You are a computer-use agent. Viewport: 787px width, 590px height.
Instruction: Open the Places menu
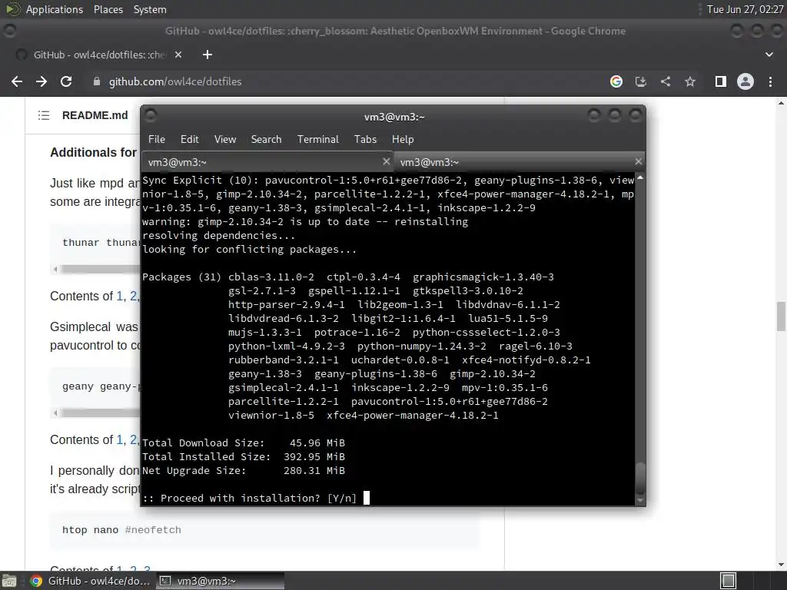point(108,9)
